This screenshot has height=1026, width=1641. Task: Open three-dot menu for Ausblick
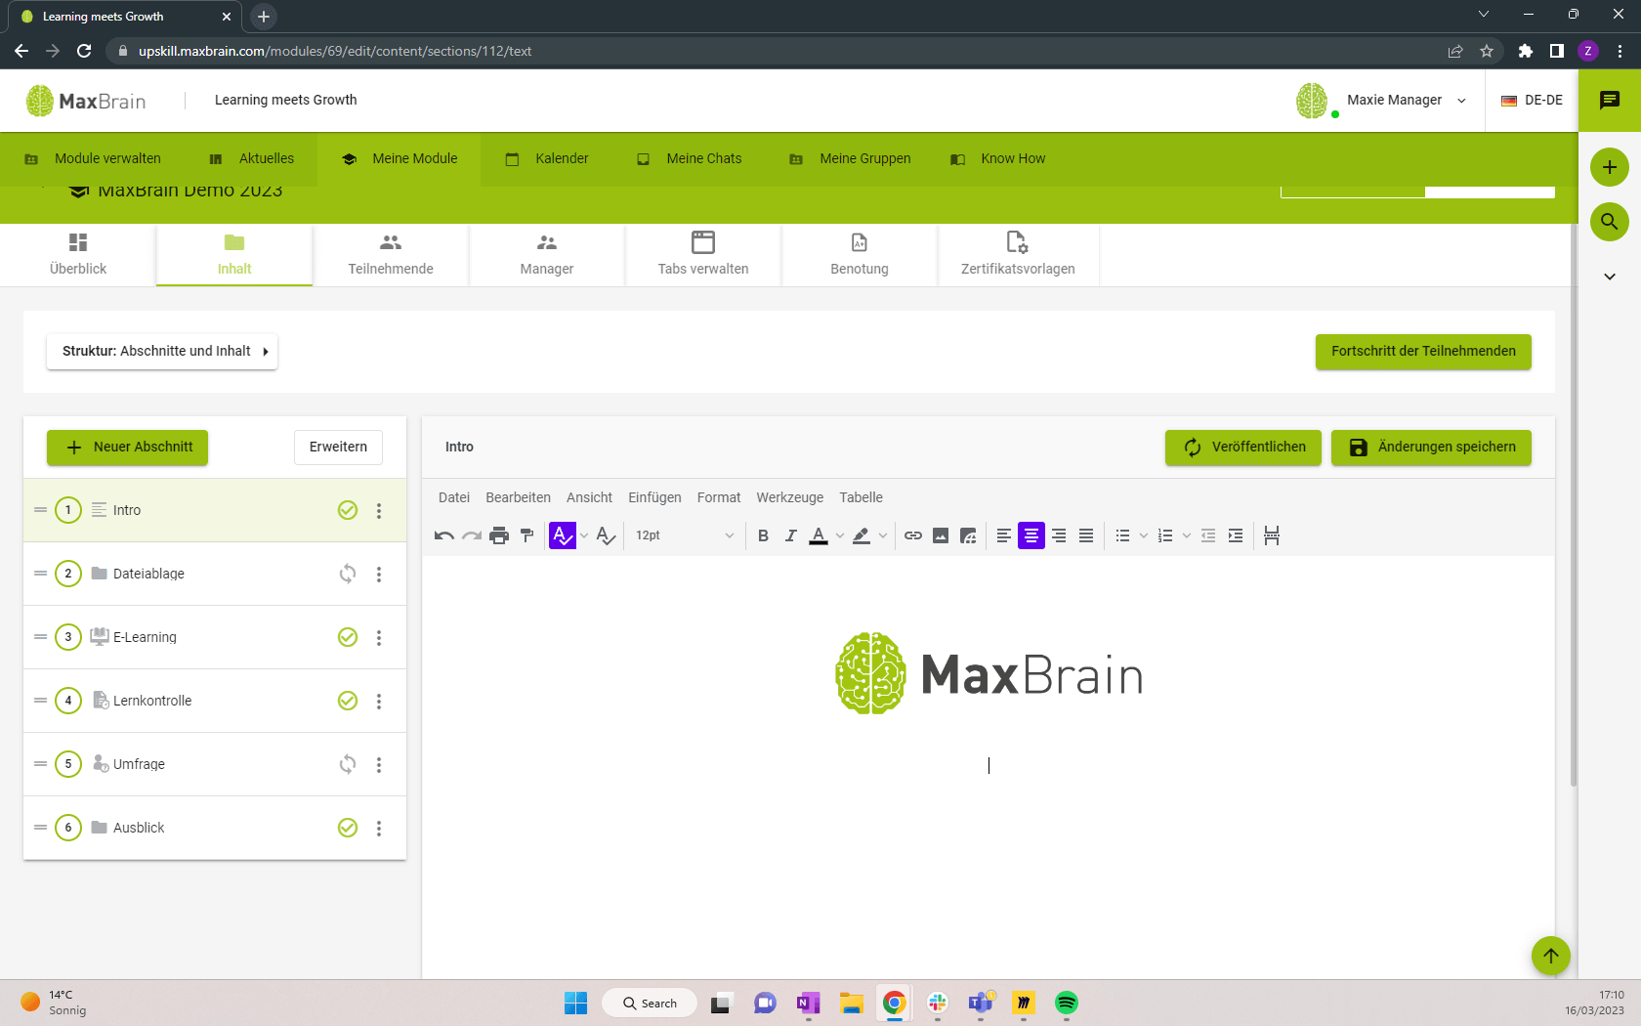(x=379, y=829)
